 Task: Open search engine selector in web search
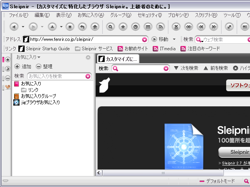(x=199, y=40)
